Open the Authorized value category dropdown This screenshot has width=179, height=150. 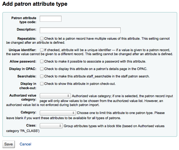click(55, 96)
